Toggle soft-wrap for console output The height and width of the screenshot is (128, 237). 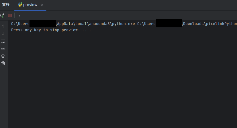tap(3, 41)
